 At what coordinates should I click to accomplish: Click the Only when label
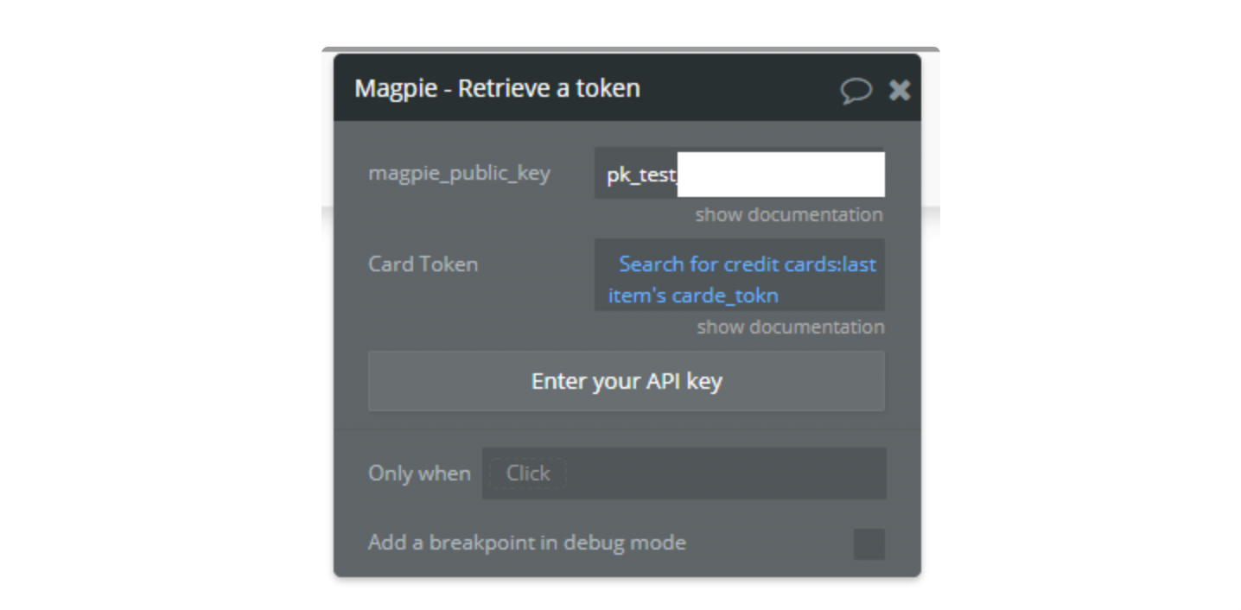(x=419, y=473)
